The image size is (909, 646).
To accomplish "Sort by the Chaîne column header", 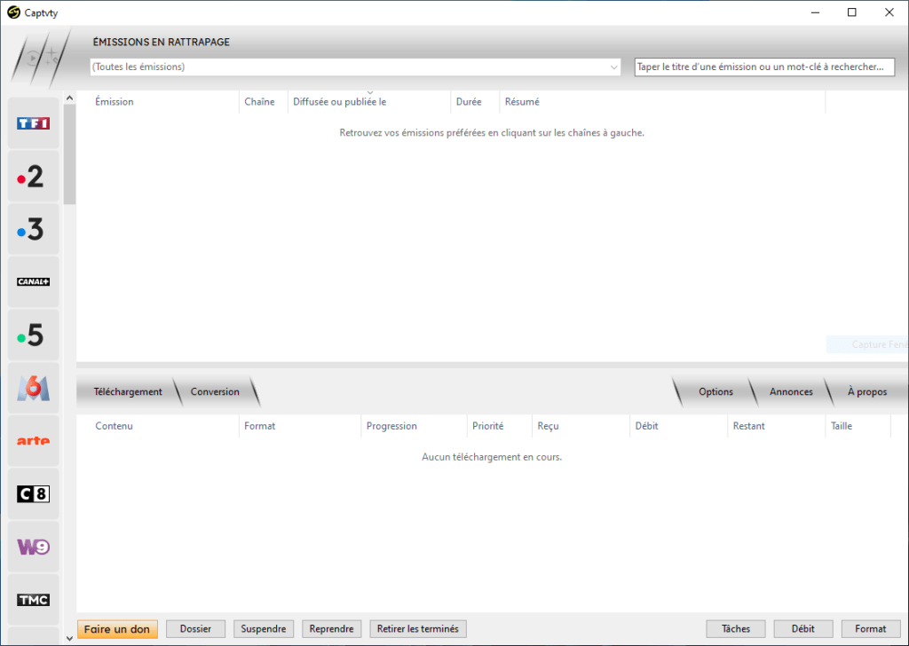I will pyautogui.click(x=263, y=102).
